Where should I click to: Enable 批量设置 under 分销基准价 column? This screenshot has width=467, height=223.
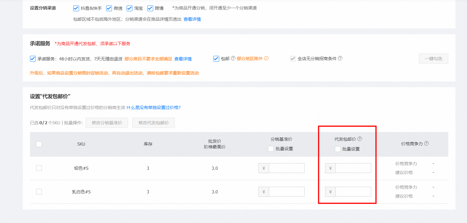pyautogui.click(x=271, y=149)
